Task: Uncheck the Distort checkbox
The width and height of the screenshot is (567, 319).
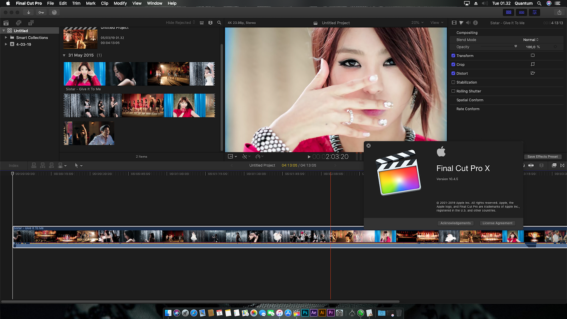Action: click(453, 73)
